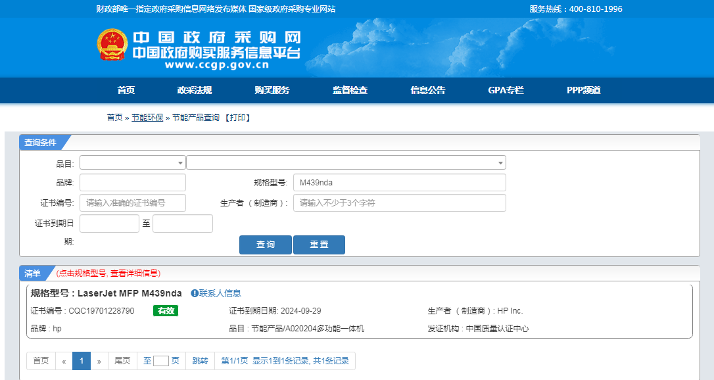Click certificate number CQC19701228790

(x=101, y=311)
